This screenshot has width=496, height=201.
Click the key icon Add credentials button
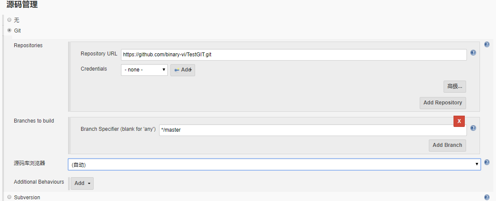pos(183,70)
